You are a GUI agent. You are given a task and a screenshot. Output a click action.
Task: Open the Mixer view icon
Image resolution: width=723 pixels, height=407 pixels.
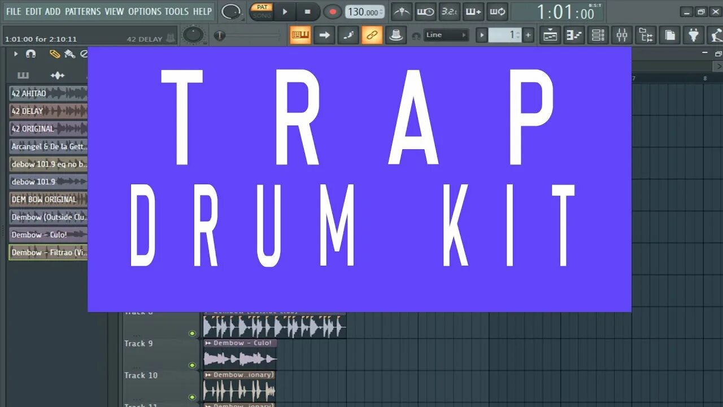pyautogui.click(x=622, y=35)
